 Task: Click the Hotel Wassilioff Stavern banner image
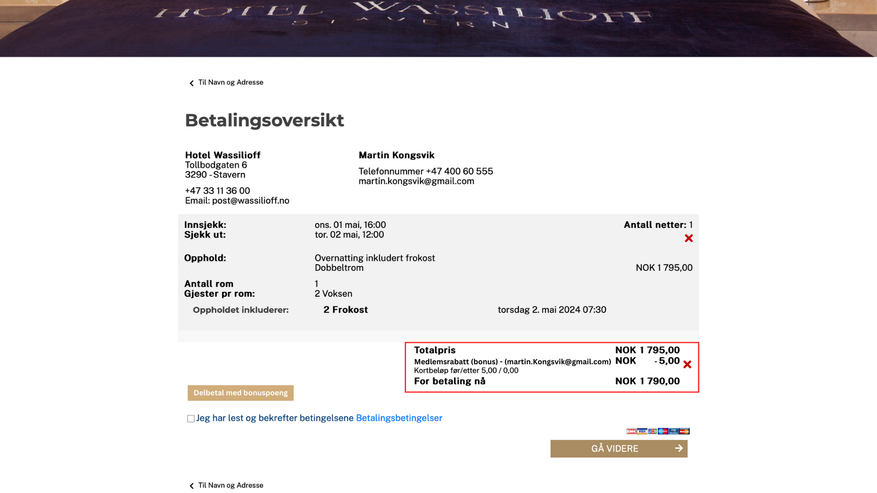pyautogui.click(x=438, y=28)
